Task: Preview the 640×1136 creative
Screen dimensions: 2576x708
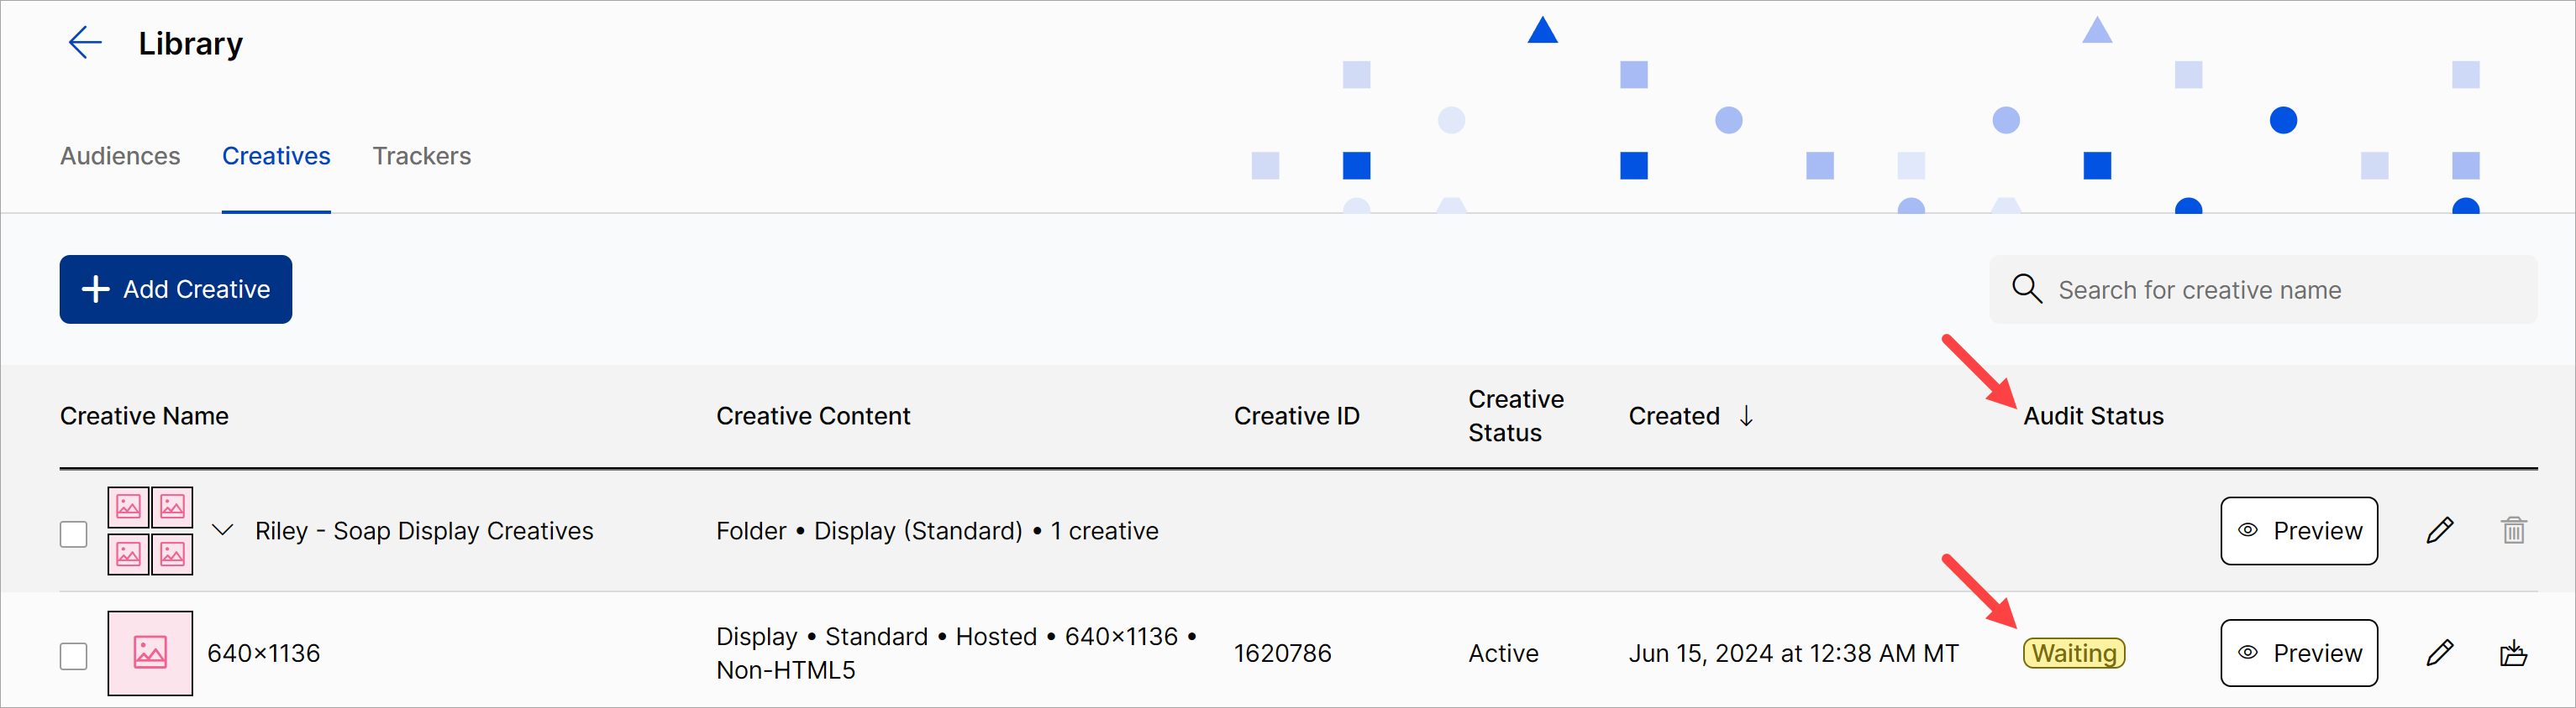Action: pyautogui.click(x=2298, y=653)
